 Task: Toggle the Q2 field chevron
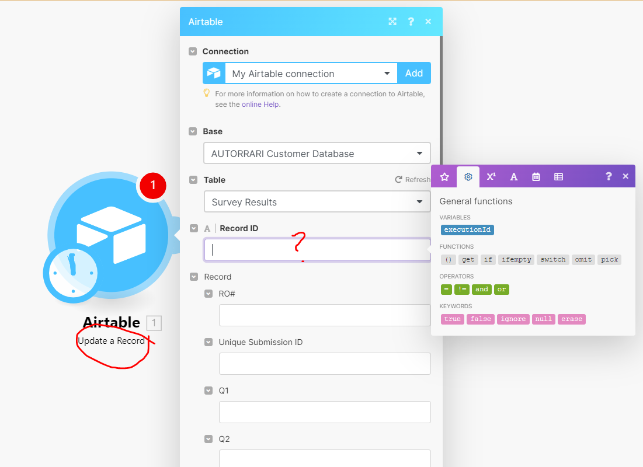tap(208, 439)
